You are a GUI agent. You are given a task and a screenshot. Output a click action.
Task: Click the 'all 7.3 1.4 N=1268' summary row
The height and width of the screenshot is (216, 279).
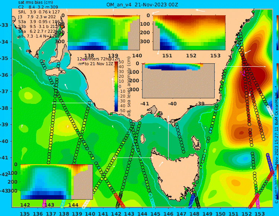[40, 36]
